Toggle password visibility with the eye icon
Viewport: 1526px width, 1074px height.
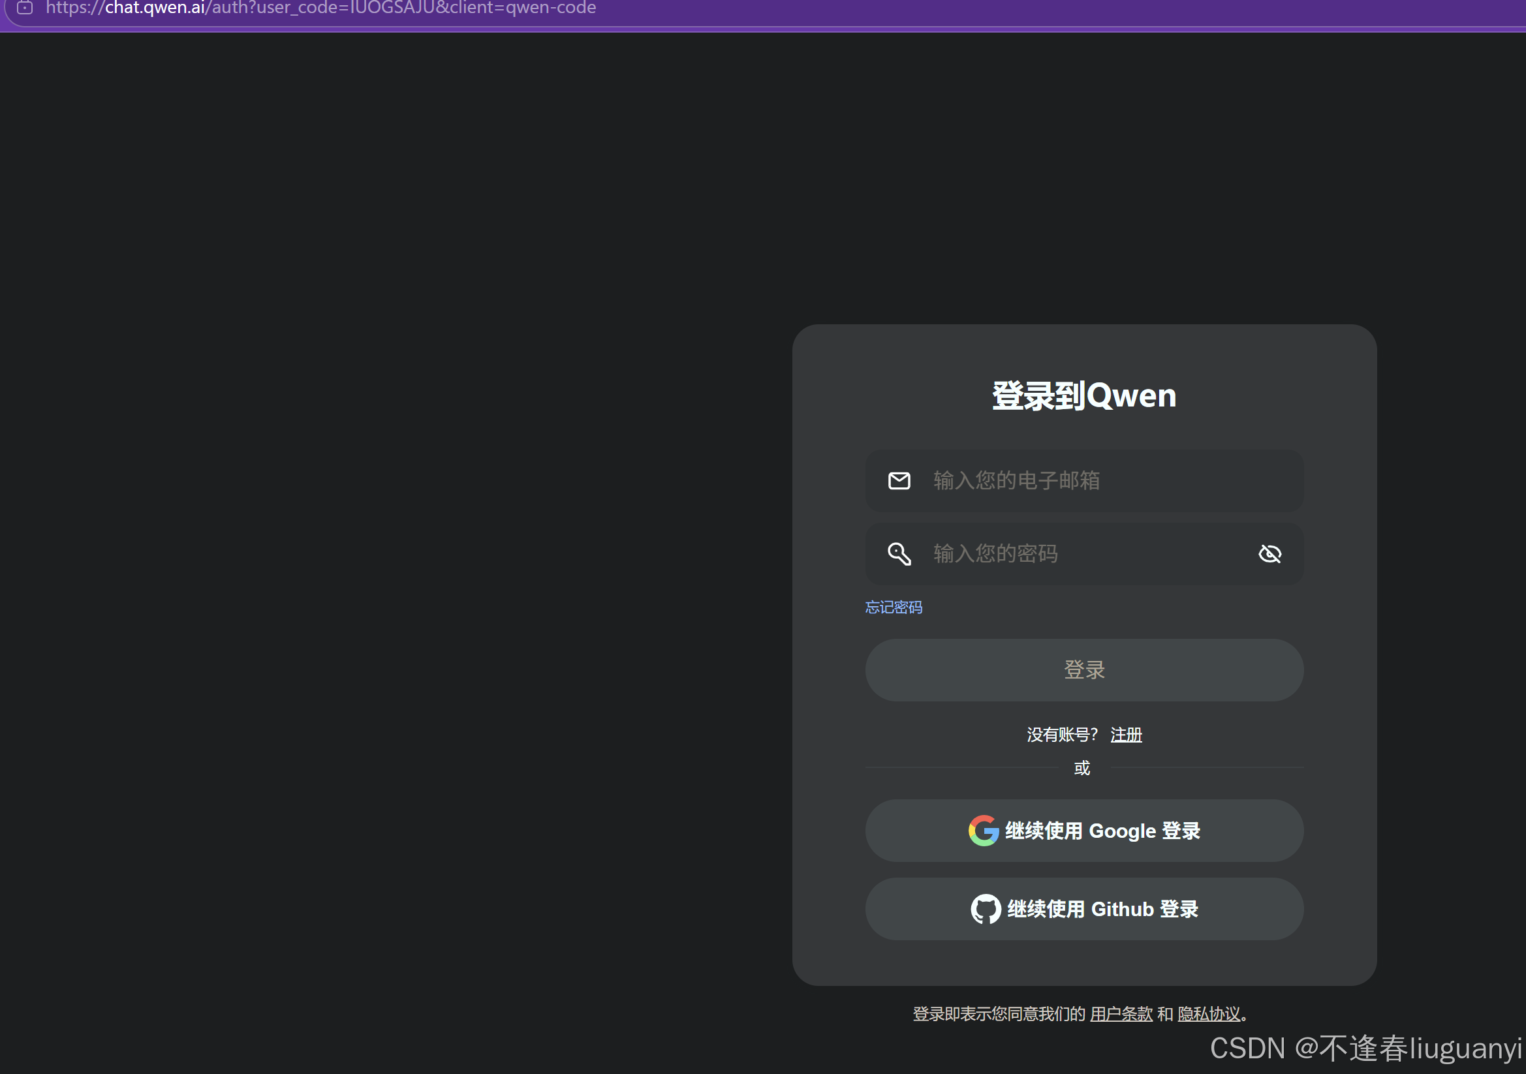pos(1269,553)
